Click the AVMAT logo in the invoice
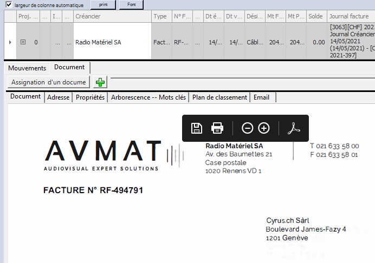The width and height of the screenshot is (375, 263). pyautogui.click(x=114, y=155)
